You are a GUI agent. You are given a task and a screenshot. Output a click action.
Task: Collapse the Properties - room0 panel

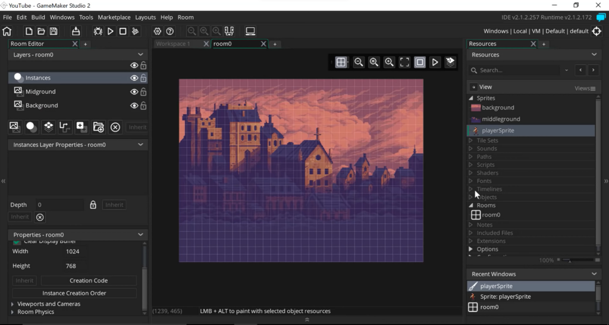tap(140, 235)
